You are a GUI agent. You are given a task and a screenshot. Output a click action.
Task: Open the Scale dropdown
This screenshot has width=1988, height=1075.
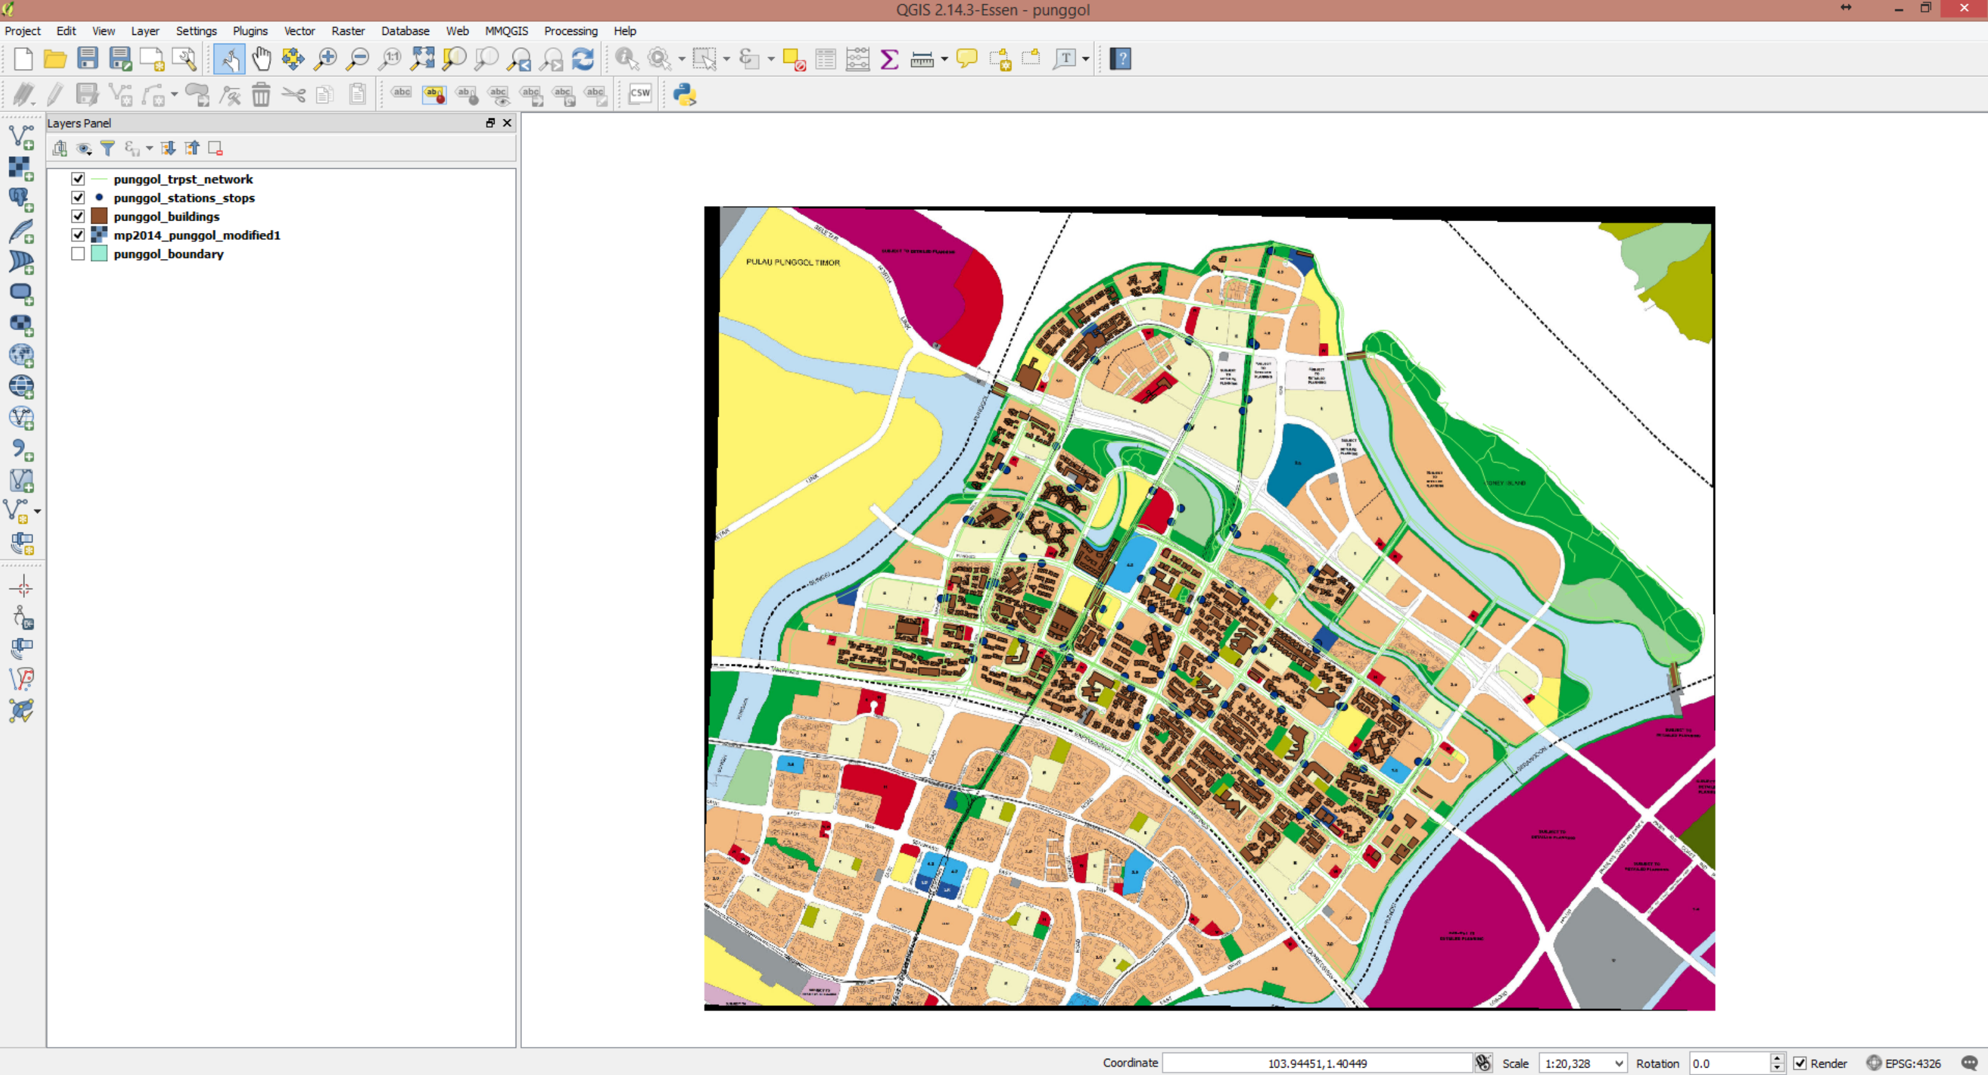click(x=1618, y=1063)
